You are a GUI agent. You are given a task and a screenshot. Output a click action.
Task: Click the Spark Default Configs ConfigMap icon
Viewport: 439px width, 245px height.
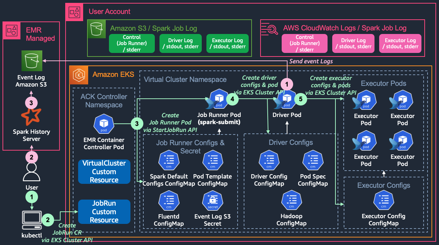pyautogui.click(x=169, y=161)
